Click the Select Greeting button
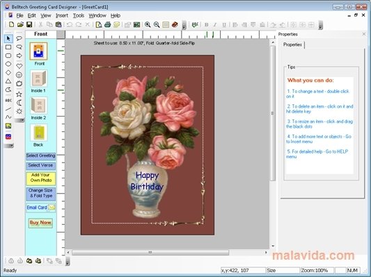The image size is (371, 277). [x=40, y=156]
